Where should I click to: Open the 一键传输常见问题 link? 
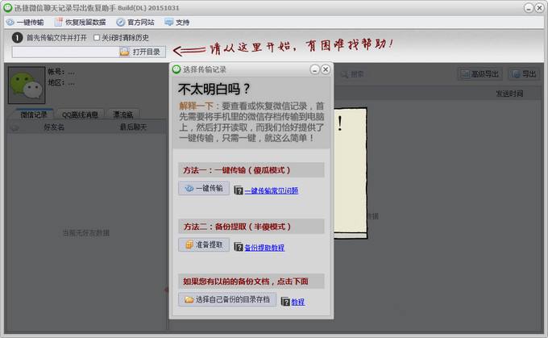(272, 190)
